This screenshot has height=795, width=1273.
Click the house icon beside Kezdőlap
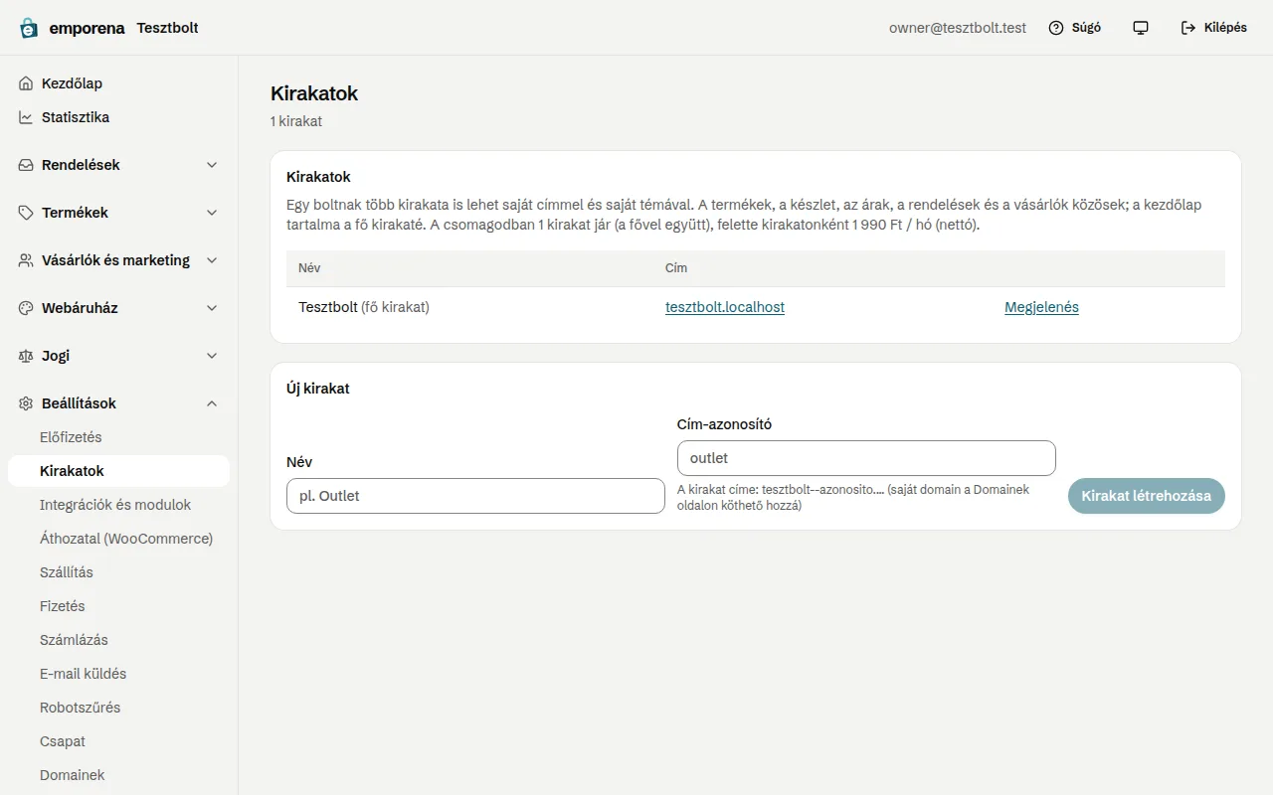pos(26,83)
